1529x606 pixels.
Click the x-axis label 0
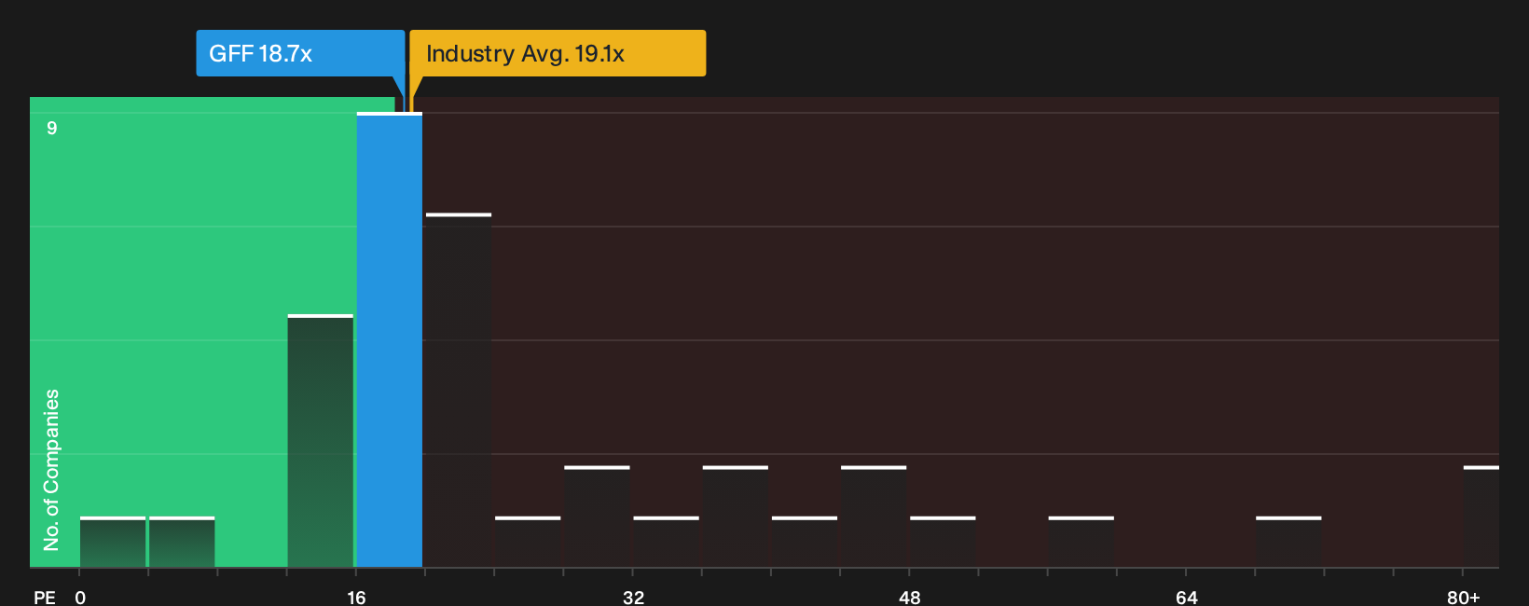point(80,597)
